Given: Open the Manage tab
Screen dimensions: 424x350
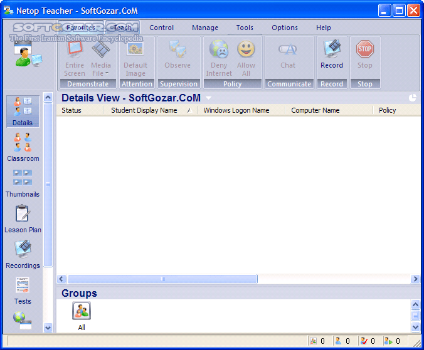Looking at the screenshot, I should [205, 28].
